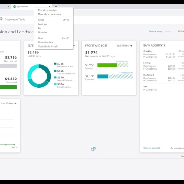
Task: Open the sales chart 'Last 30 days' dropdown
Action: click(9, 103)
